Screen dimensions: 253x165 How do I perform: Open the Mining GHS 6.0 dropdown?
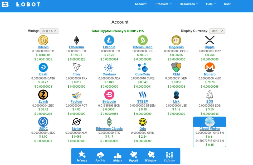(49, 31)
